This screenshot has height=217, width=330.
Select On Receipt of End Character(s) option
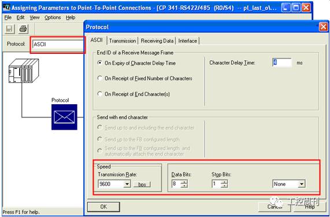click(x=100, y=94)
